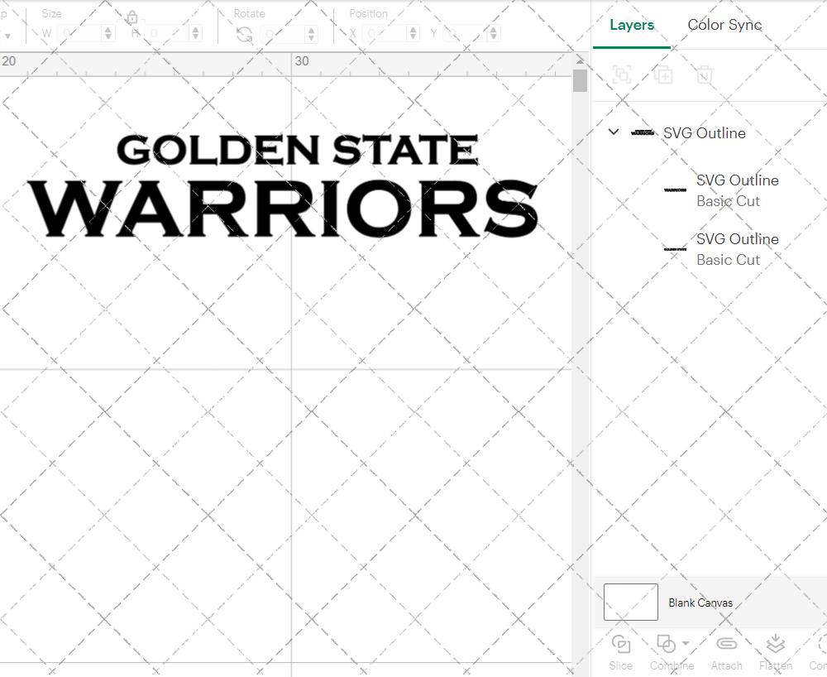Image resolution: width=827 pixels, height=677 pixels.
Task: Flatten the layers using the Flatten icon
Action: pyautogui.click(x=776, y=644)
